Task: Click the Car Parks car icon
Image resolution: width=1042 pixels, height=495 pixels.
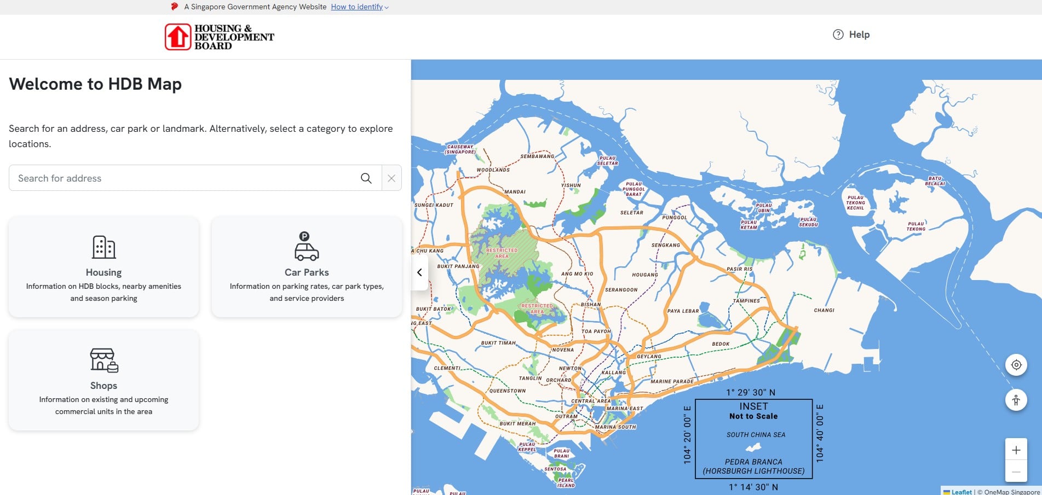Action: 307,246
